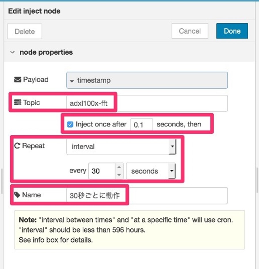Click the Repeat circular arrow icon
Screen dimensions: 259x269
tap(17, 146)
